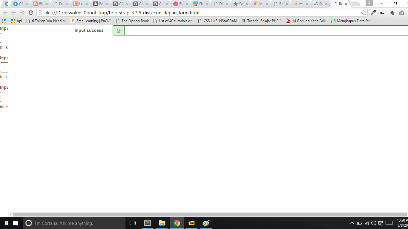Screen dimensions: 408x229
Task: Show hidden system tray icons
Action: click(x=352, y=223)
